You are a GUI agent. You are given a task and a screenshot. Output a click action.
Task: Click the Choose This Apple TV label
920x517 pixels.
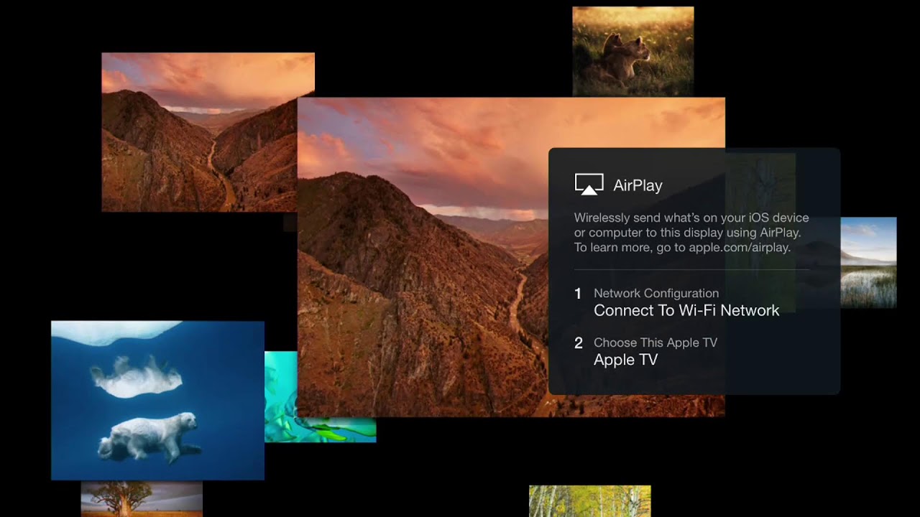(x=655, y=343)
